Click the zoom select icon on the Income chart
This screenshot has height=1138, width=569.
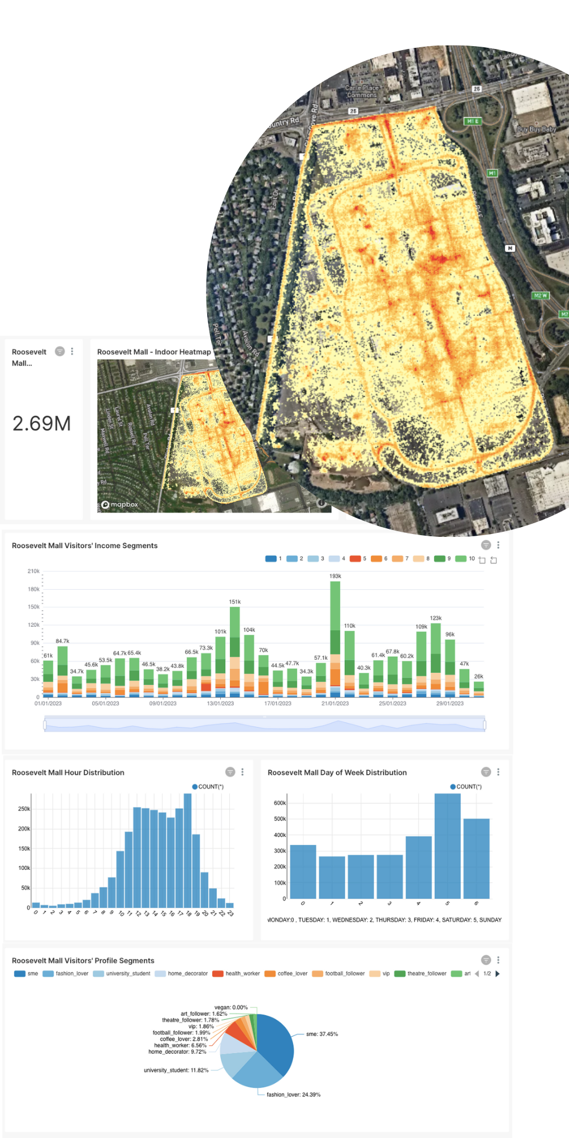(482, 560)
